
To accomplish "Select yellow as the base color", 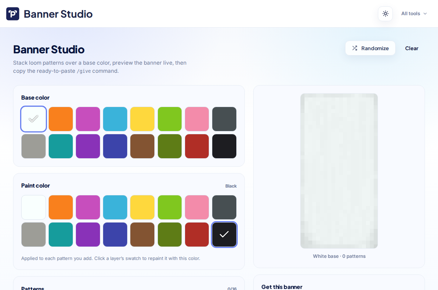I will [x=142, y=119].
